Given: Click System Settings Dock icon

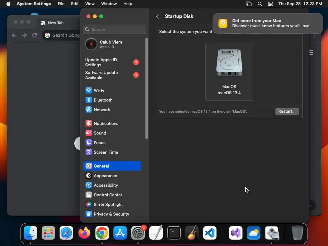Looking at the screenshot, I should [138, 233].
